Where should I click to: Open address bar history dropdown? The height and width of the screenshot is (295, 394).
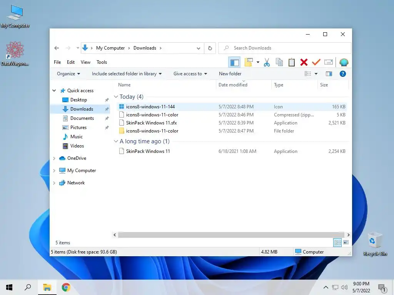point(198,48)
